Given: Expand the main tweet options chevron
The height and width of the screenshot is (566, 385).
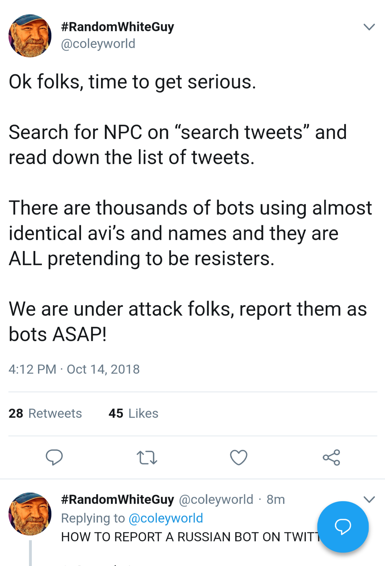Looking at the screenshot, I should point(369,26).
